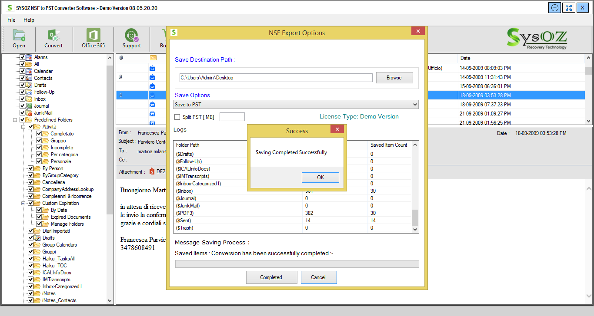
Task: Toggle the Gruppo folder checkbox
Action: (x=39, y=141)
